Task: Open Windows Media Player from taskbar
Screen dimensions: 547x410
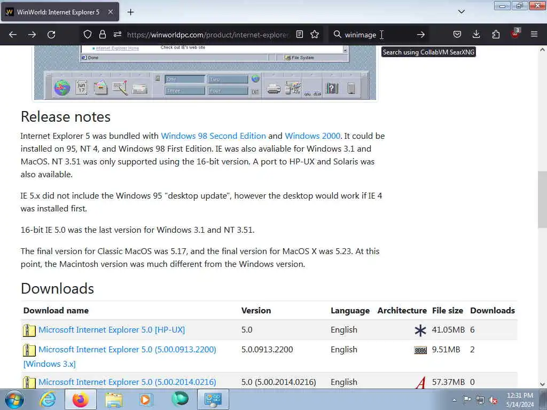Action: click(146, 399)
